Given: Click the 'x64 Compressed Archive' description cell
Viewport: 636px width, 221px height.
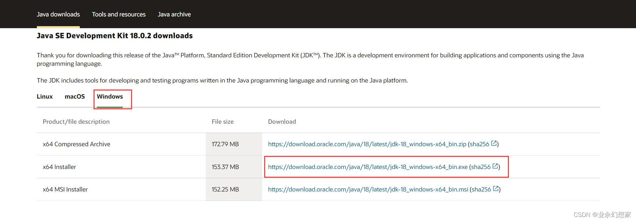Looking at the screenshot, I should [121, 144].
